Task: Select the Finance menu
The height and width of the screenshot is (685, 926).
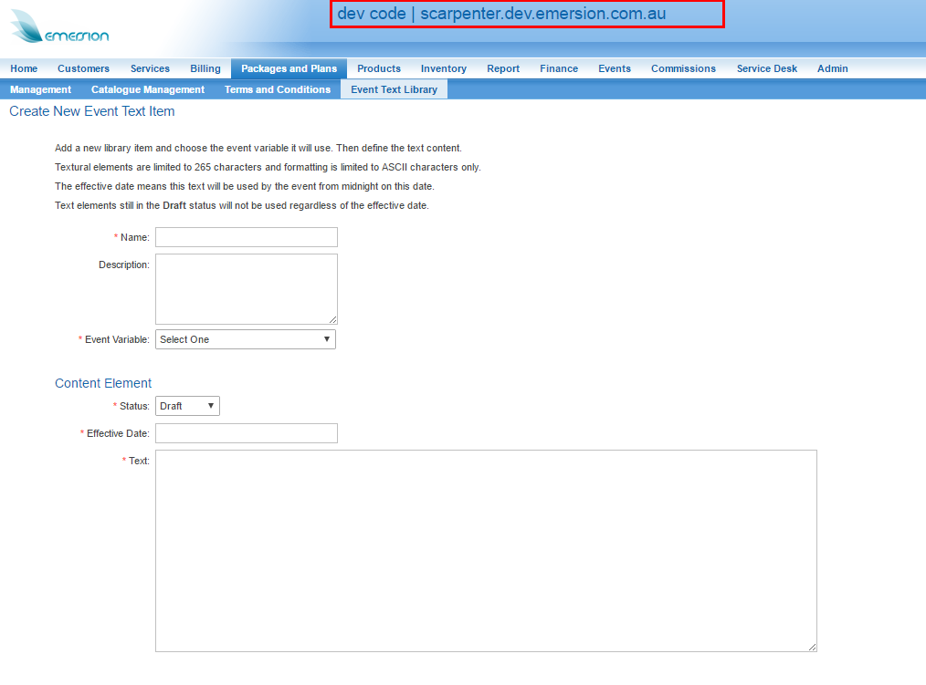Action: [x=559, y=68]
